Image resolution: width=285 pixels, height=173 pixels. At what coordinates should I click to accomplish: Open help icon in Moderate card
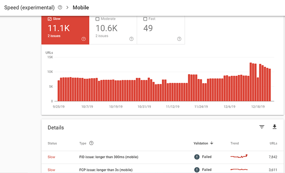coord(131,39)
